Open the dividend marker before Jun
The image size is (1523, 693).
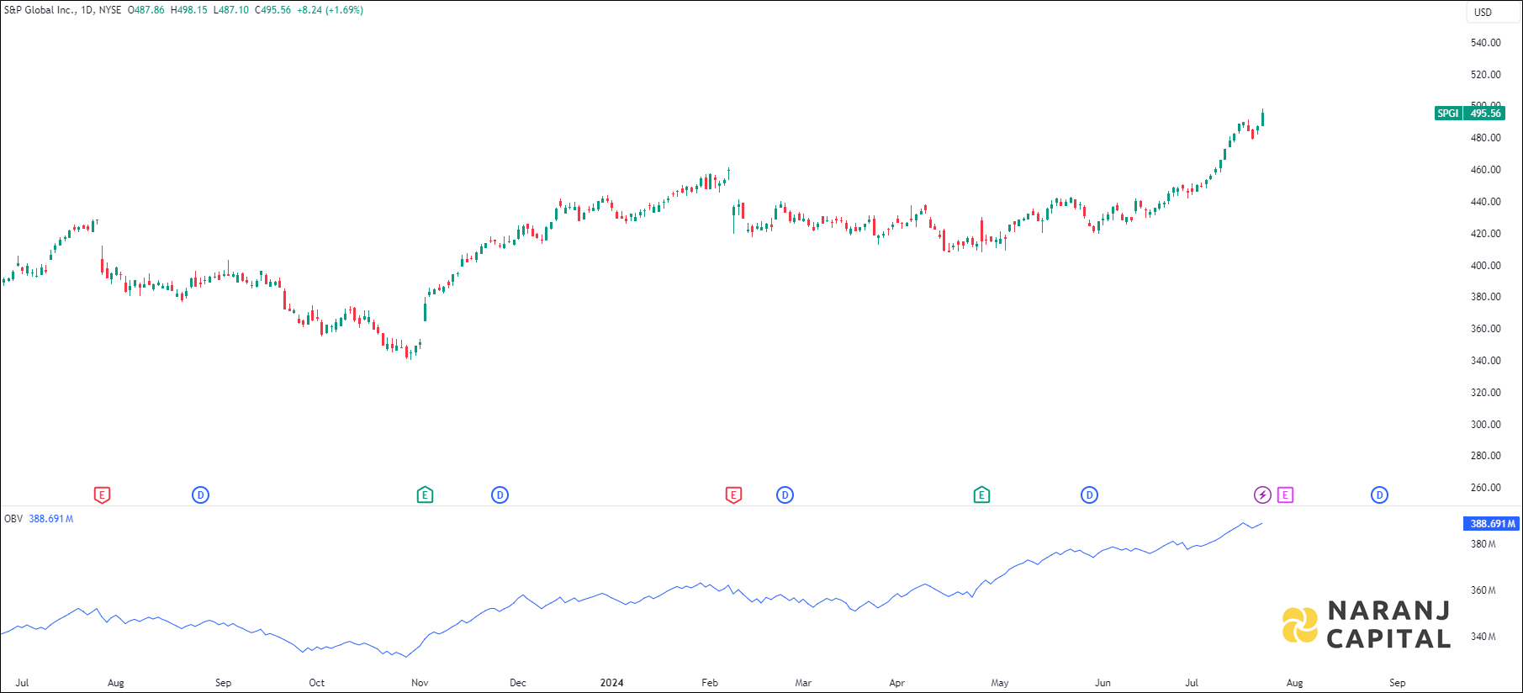click(x=1089, y=495)
